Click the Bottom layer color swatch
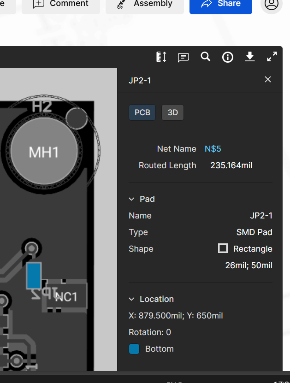This screenshot has width=290, height=383. click(134, 349)
